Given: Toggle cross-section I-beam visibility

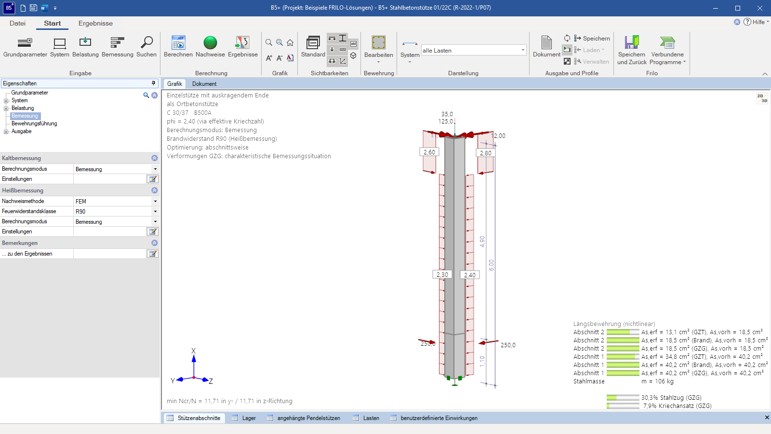Looking at the screenshot, I should click(x=343, y=38).
